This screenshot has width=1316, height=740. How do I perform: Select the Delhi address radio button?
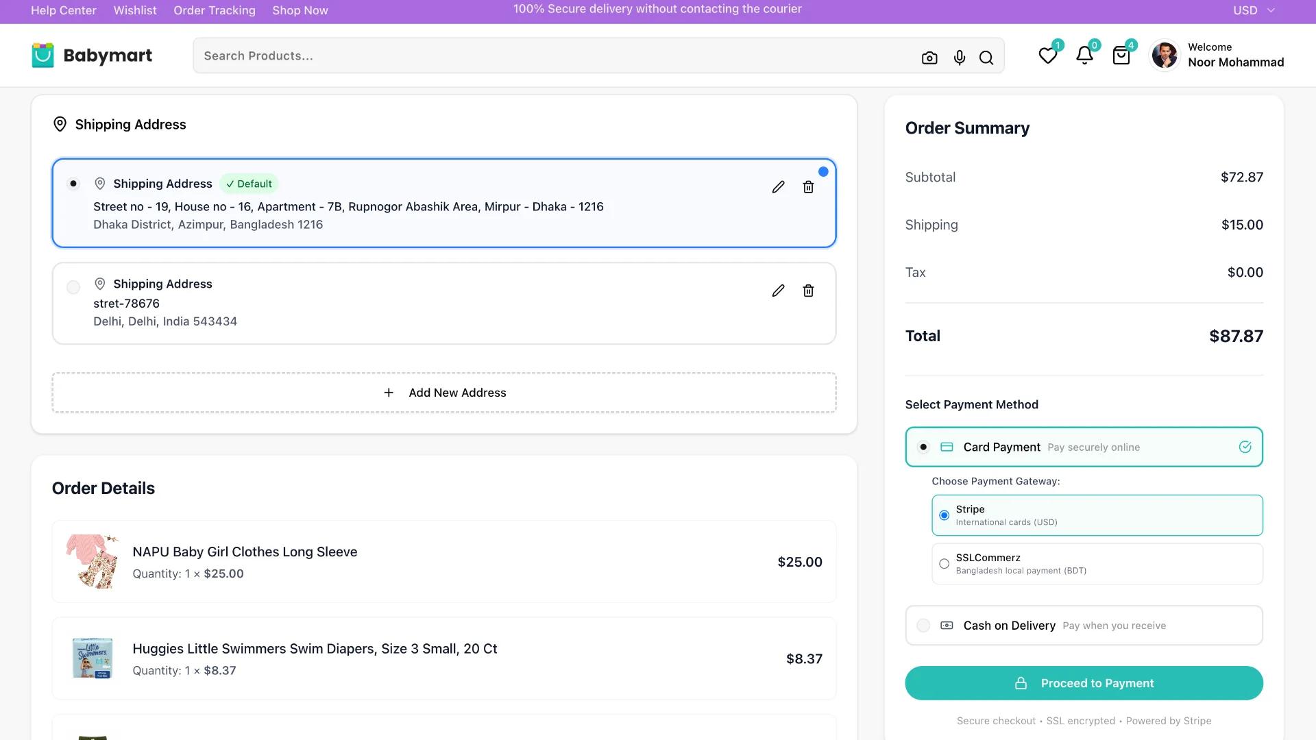click(73, 287)
